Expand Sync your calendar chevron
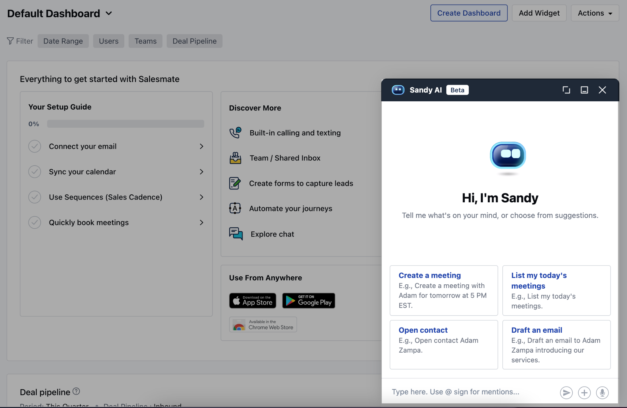 [201, 172]
